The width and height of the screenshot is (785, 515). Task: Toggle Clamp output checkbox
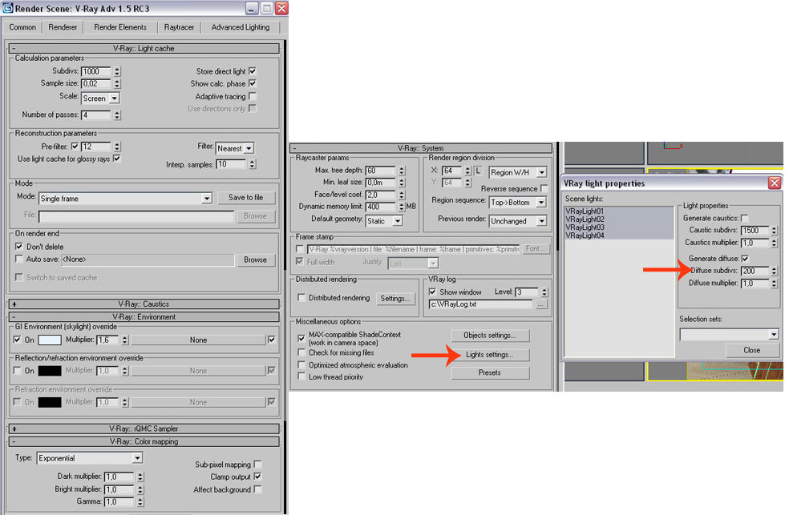(x=257, y=477)
